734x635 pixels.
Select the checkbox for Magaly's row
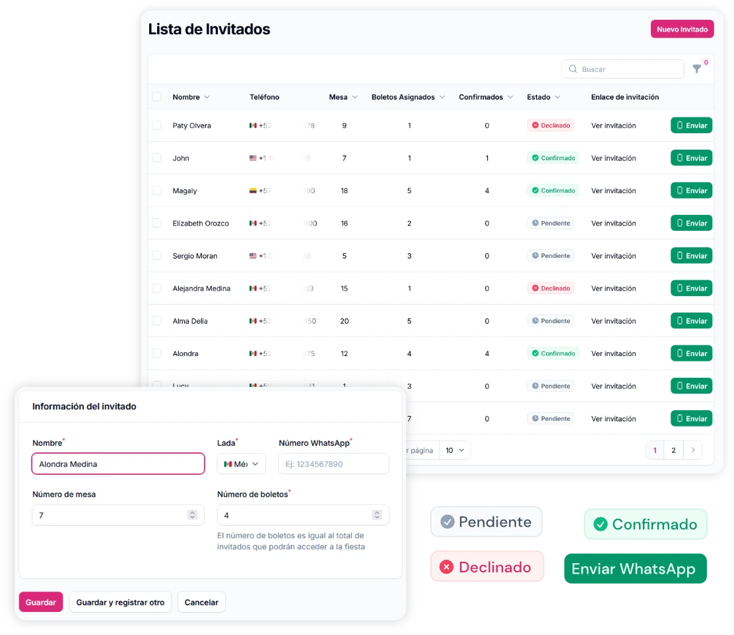click(156, 191)
